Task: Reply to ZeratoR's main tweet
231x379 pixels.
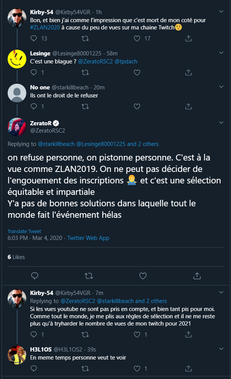Action: 34,275
